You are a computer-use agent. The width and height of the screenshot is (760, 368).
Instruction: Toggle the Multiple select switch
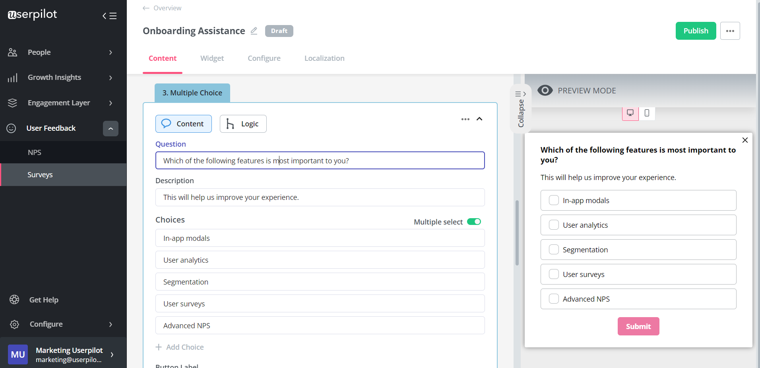474,222
